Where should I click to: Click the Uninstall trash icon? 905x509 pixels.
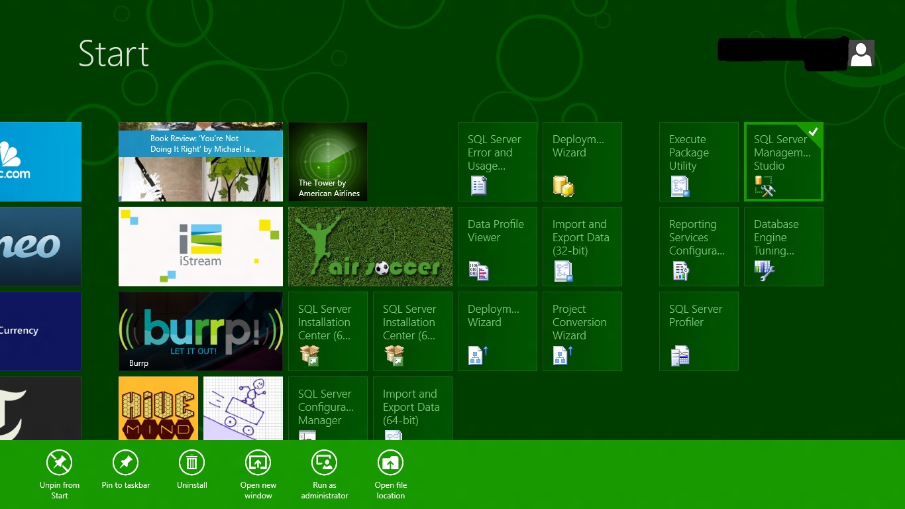(x=191, y=463)
